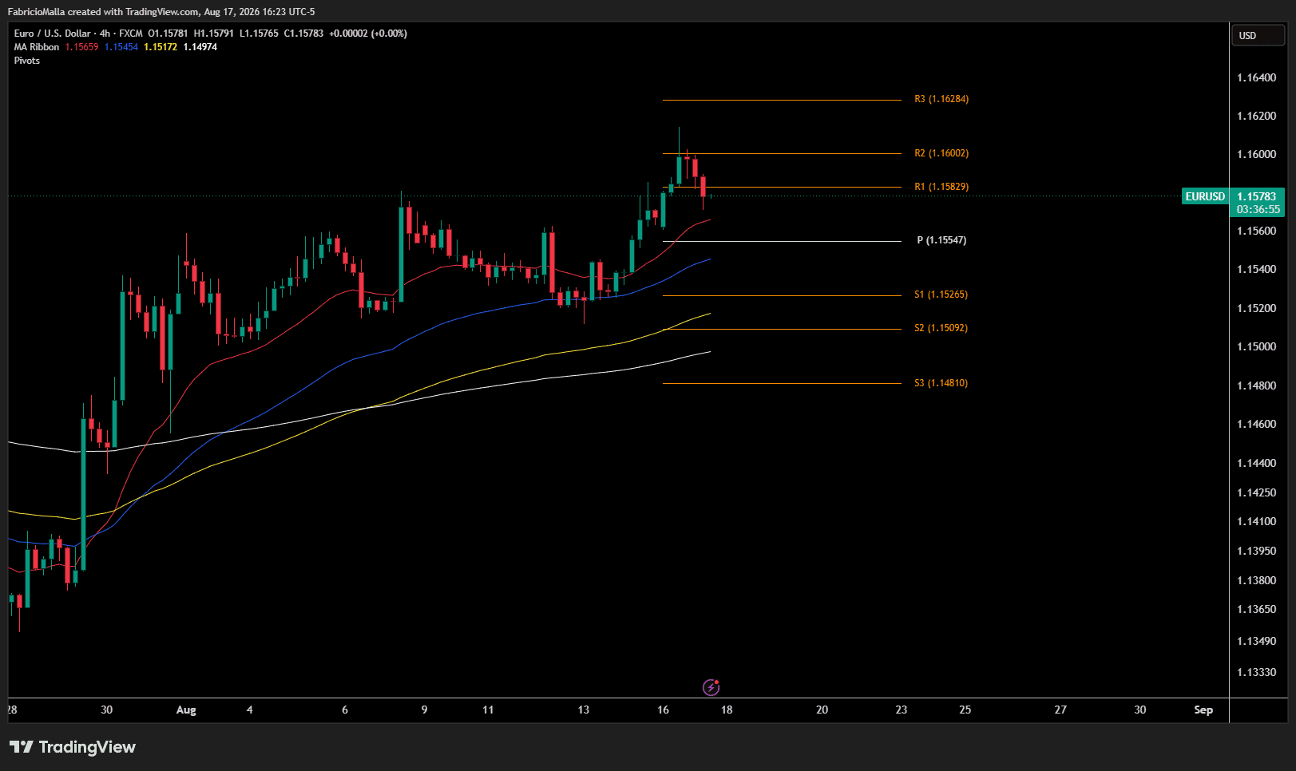This screenshot has height=771, width=1296.
Task: Click the Sep label on the time axis
Action: coord(1203,710)
